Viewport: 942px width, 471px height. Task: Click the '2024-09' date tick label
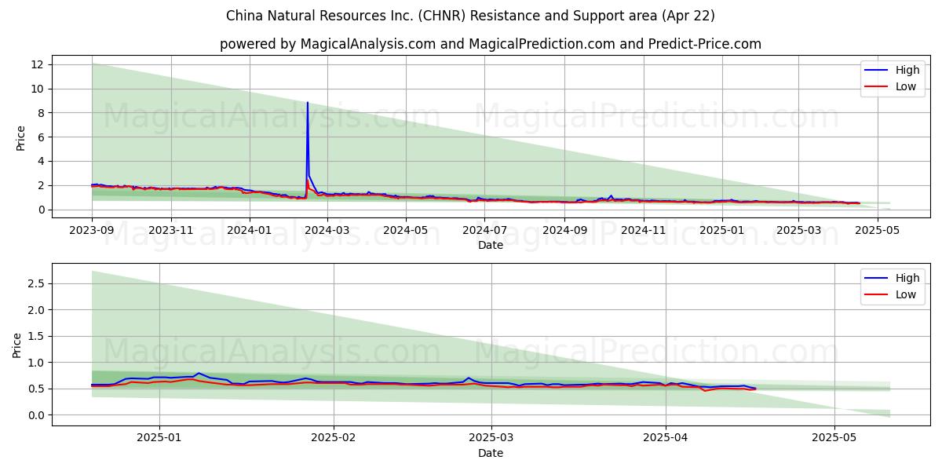click(565, 231)
